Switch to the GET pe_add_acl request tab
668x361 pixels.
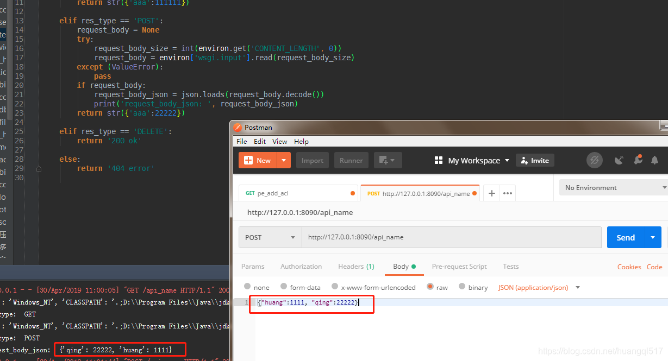point(298,193)
